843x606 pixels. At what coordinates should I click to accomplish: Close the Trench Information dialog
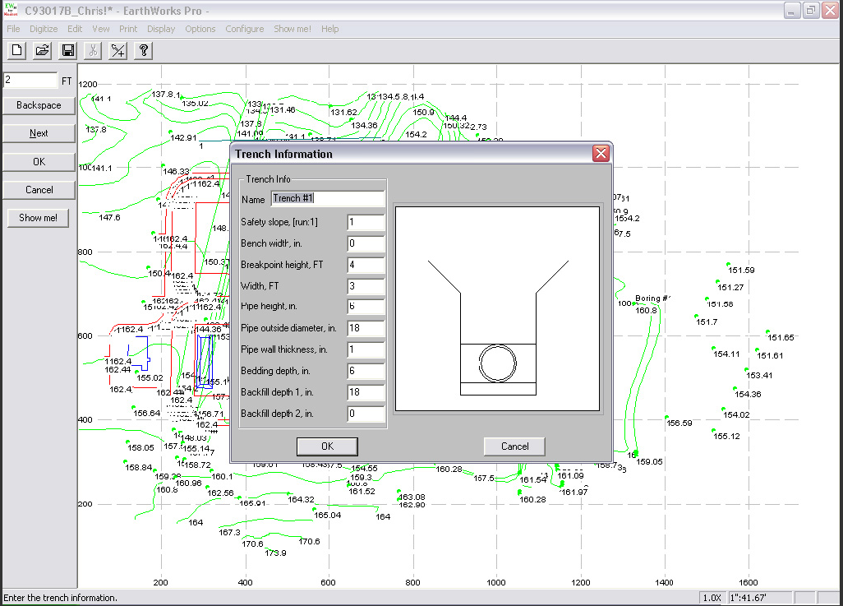click(x=601, y=154)
